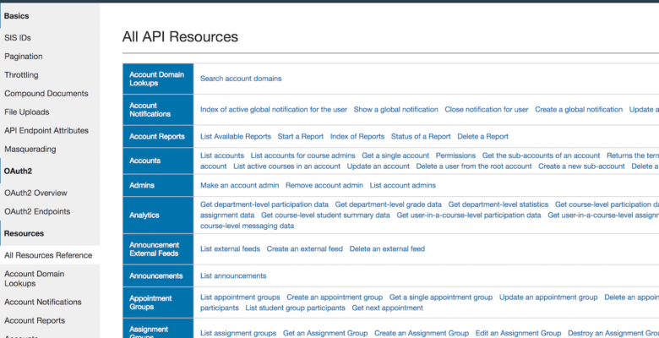Click List announcements link
Image resolution: width=659 pixels, height=338 pixels.
point(233,275)
